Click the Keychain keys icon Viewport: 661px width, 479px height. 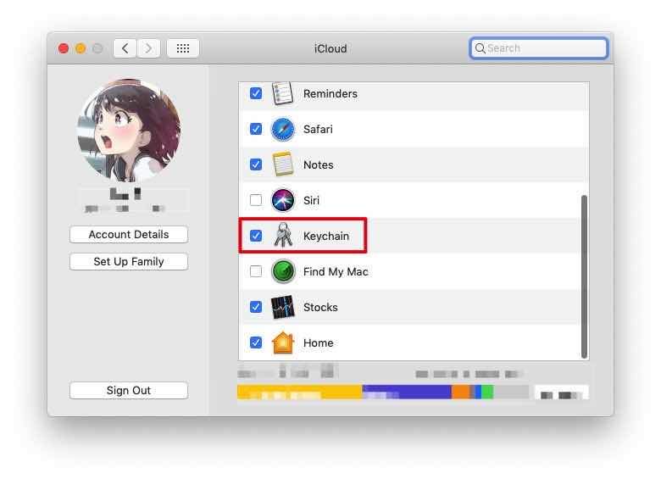283,236
